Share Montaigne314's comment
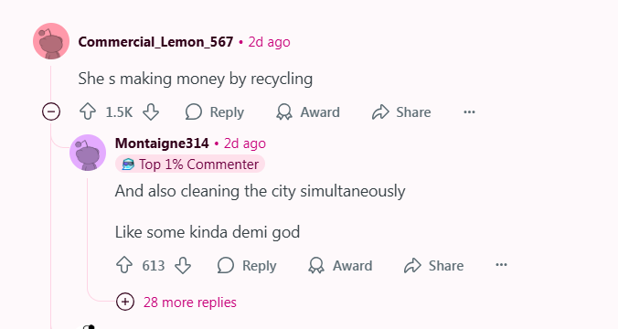The width and height of the screenshot is (618, 329). pyautogui.click(x=434, y=265)
